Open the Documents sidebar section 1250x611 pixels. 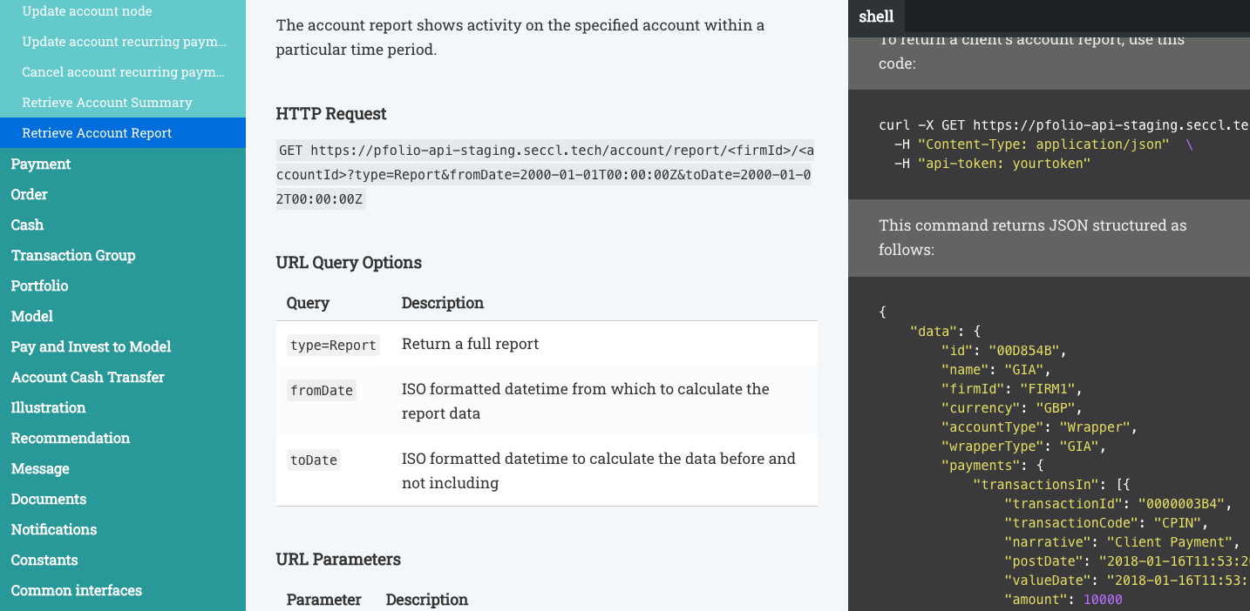point(49,499)
